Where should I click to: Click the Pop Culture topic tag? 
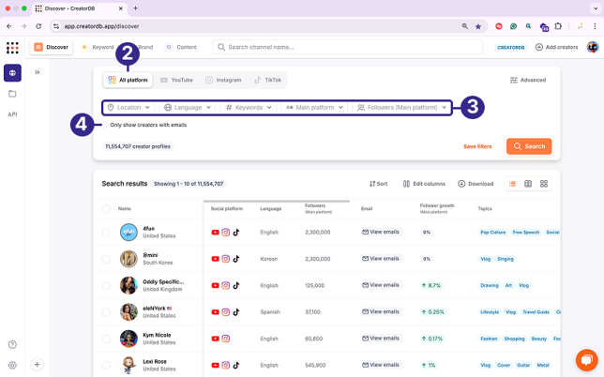[492, 233]
